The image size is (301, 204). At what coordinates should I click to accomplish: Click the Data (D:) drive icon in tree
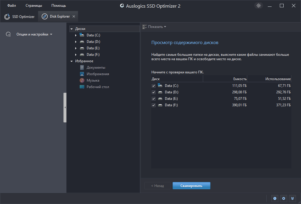pyautogui.click(x=82, y=42)
